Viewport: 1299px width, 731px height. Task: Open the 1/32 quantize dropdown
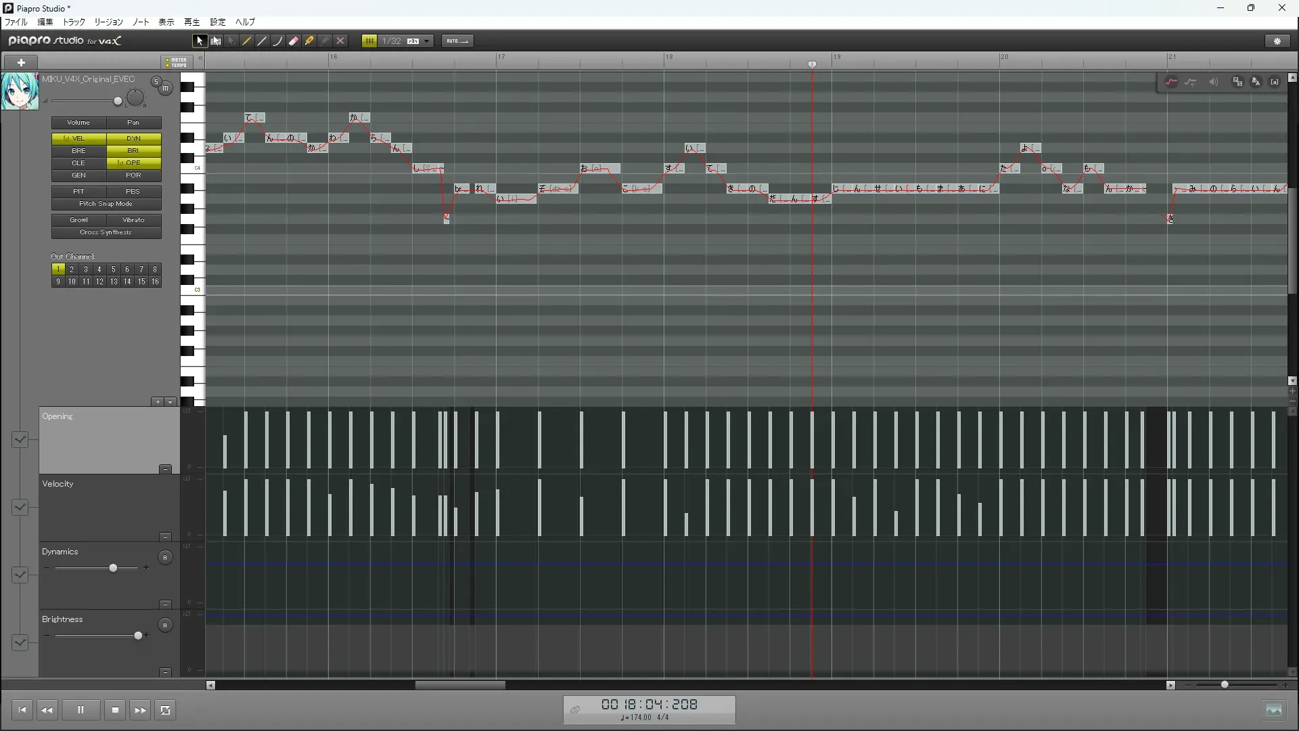426,41
